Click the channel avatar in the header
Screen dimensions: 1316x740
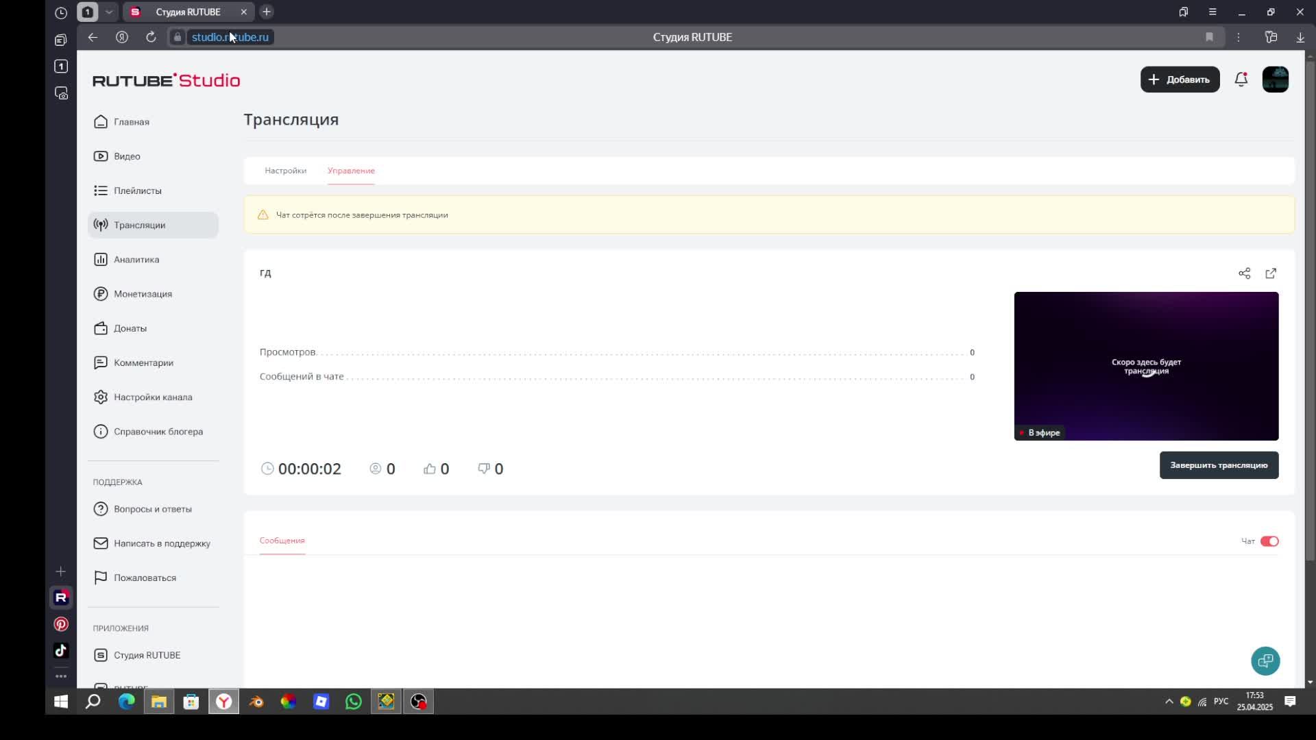pyautogui.click(x=1275, y=79)
